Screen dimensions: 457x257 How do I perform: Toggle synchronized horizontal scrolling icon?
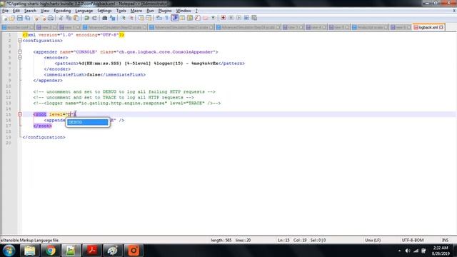tap(149, 18)
